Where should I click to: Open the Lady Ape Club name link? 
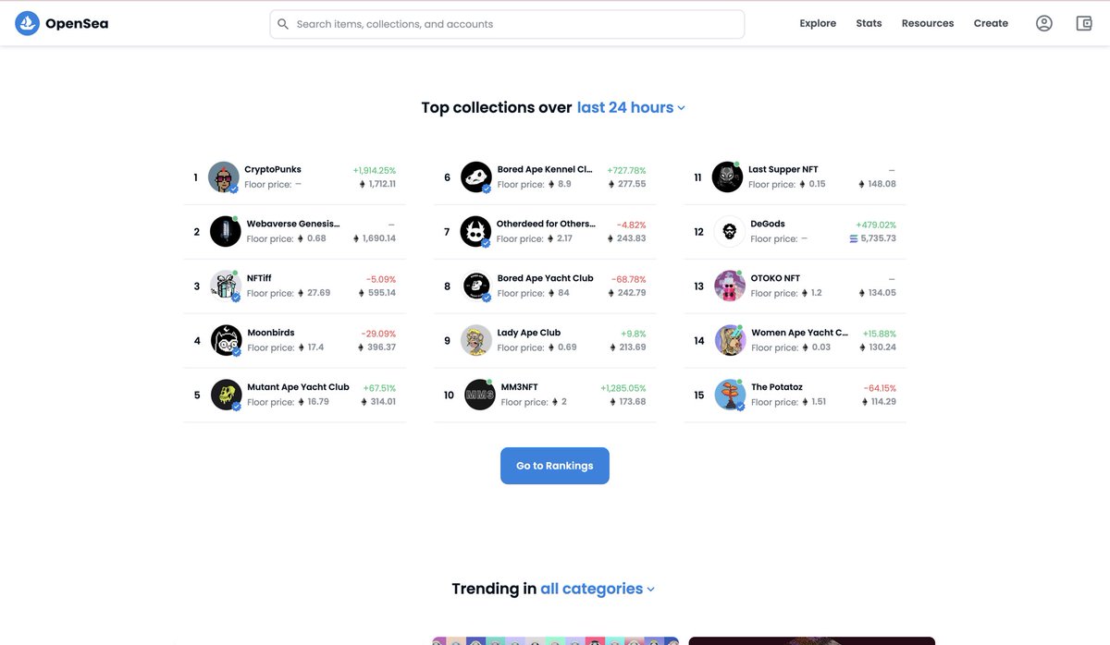[529, 333]
